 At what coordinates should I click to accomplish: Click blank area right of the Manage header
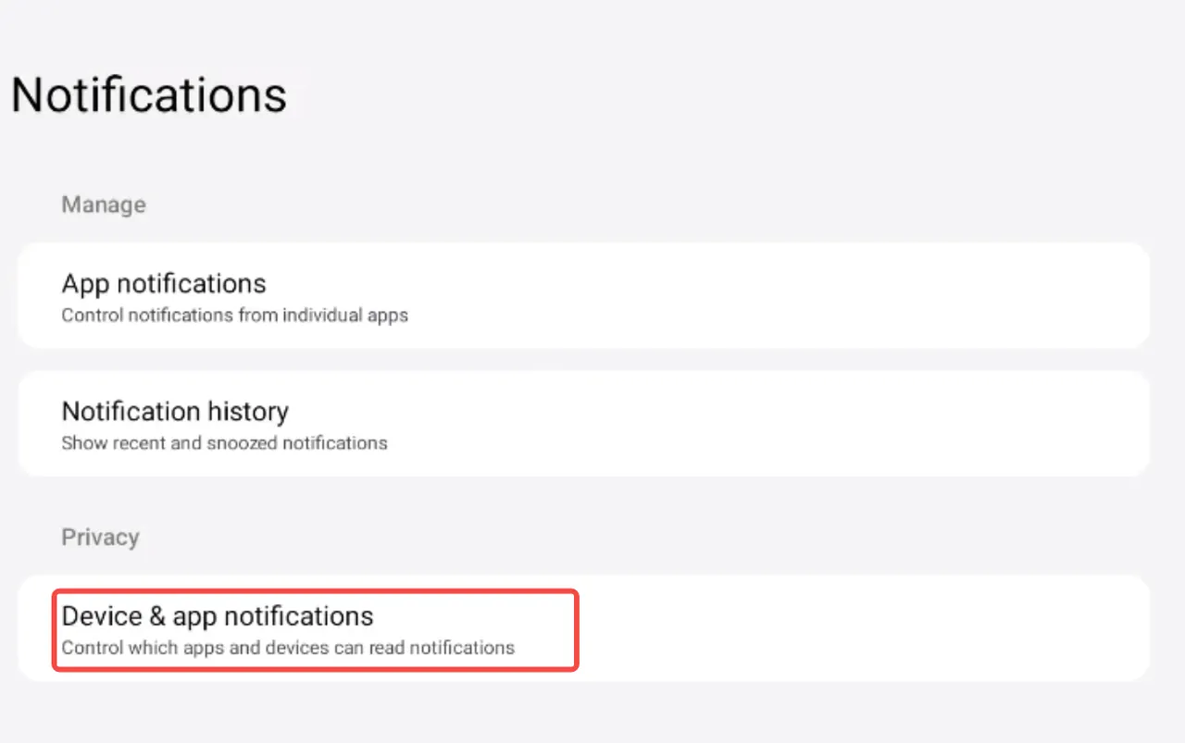coord(648,204)
